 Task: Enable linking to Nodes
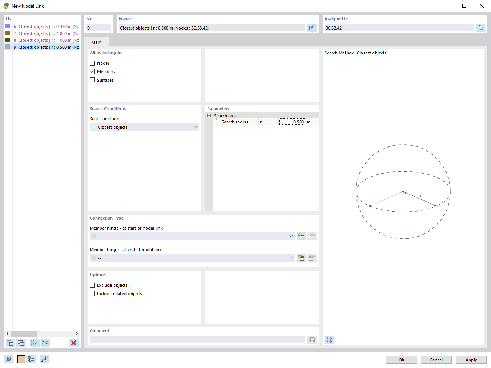[x=92, y=63]
